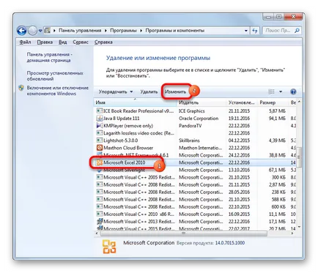
Task: Click the refresh button beside address bar
Action: (255, 31)
